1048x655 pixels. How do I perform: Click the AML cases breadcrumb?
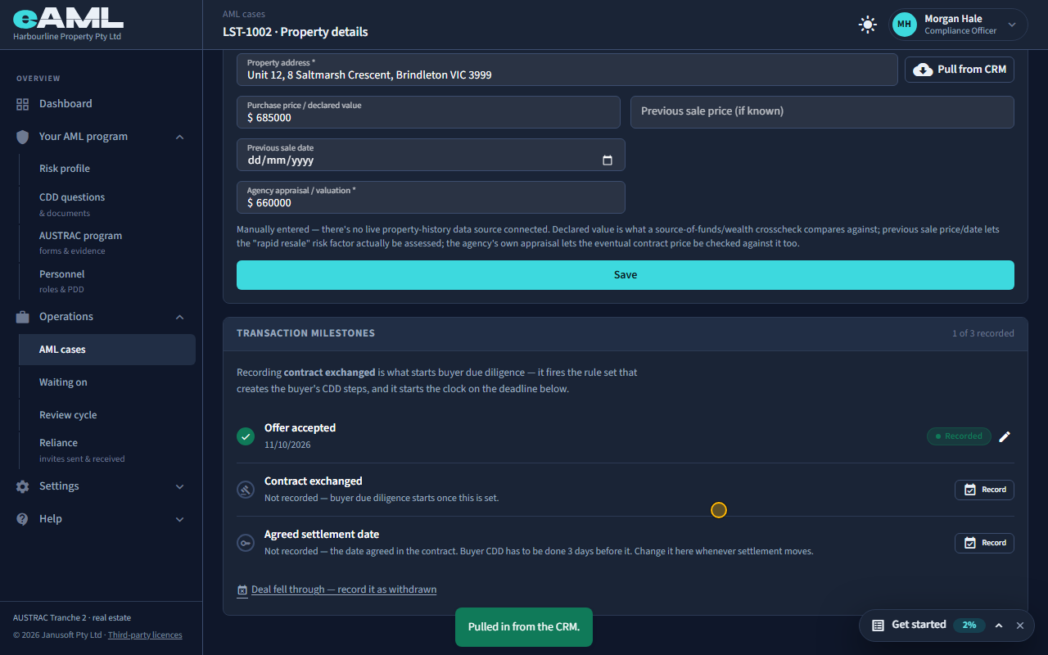click(244, 14)
